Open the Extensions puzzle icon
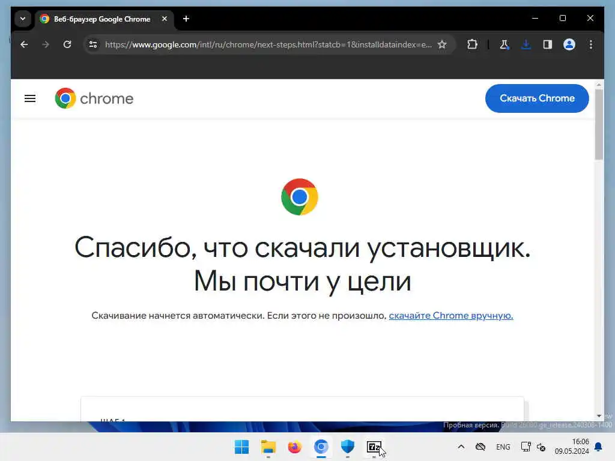615x461 pixels. [472, 44]
